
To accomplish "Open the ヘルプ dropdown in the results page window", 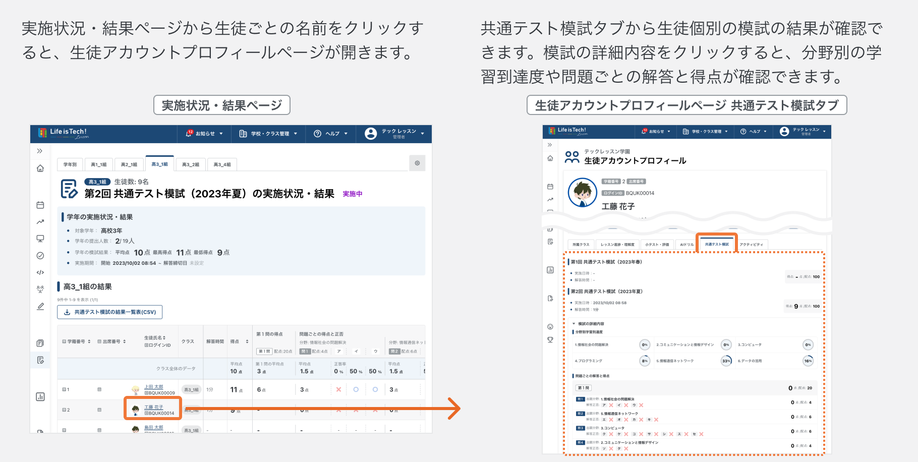I will point(331,134).
